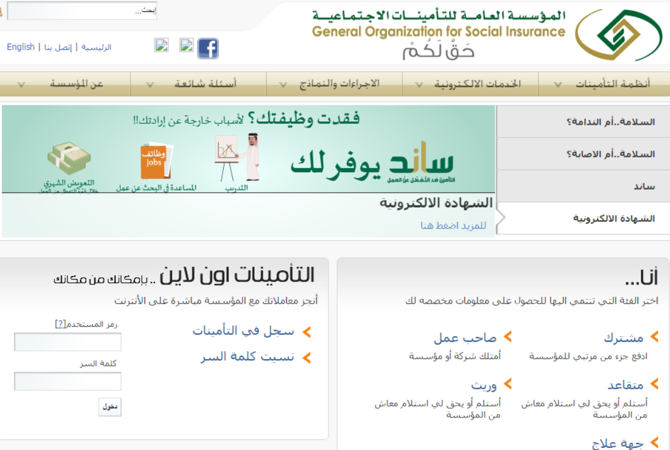Click the orange arrow beside نسيت كلمة السر
Viewport: 670px width, 450px height.
pos(306,358)
